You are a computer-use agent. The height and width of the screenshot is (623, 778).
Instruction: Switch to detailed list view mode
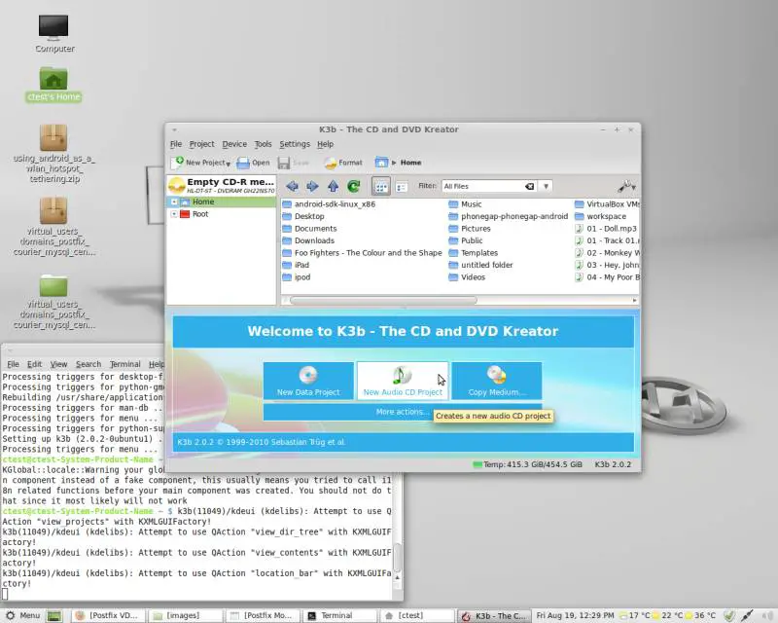(402, 186)
